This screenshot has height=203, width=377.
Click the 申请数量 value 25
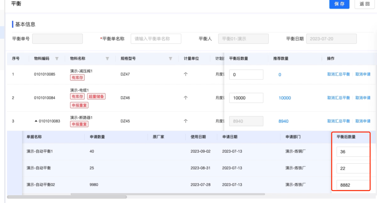pos(91,168)
